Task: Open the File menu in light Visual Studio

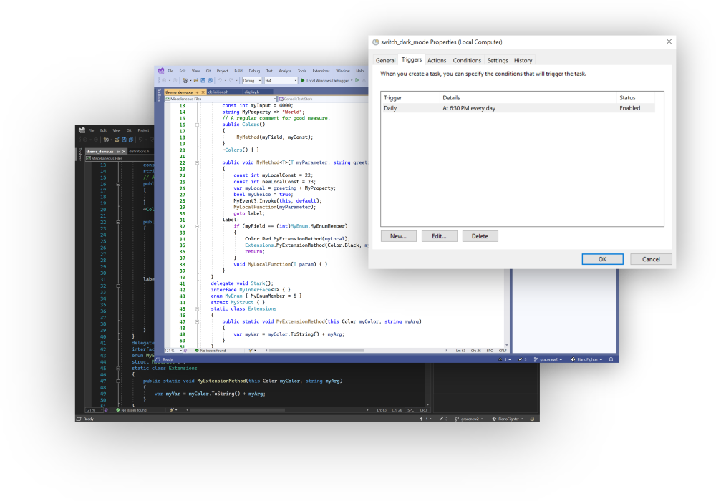Action: (x=170, y=71)
